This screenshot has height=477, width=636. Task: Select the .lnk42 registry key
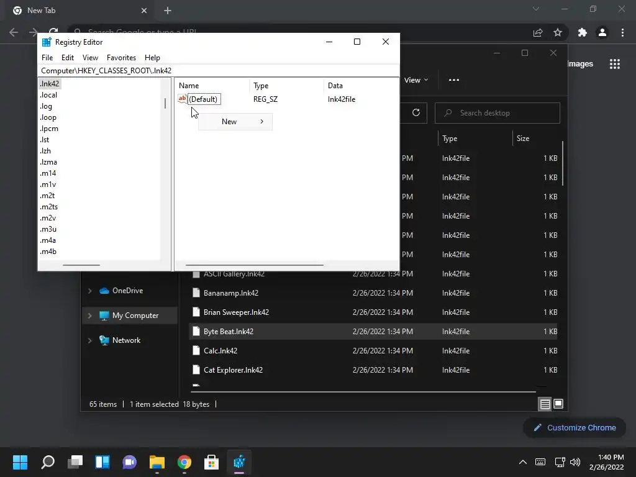pyautogui.click(x=50, y=84)
